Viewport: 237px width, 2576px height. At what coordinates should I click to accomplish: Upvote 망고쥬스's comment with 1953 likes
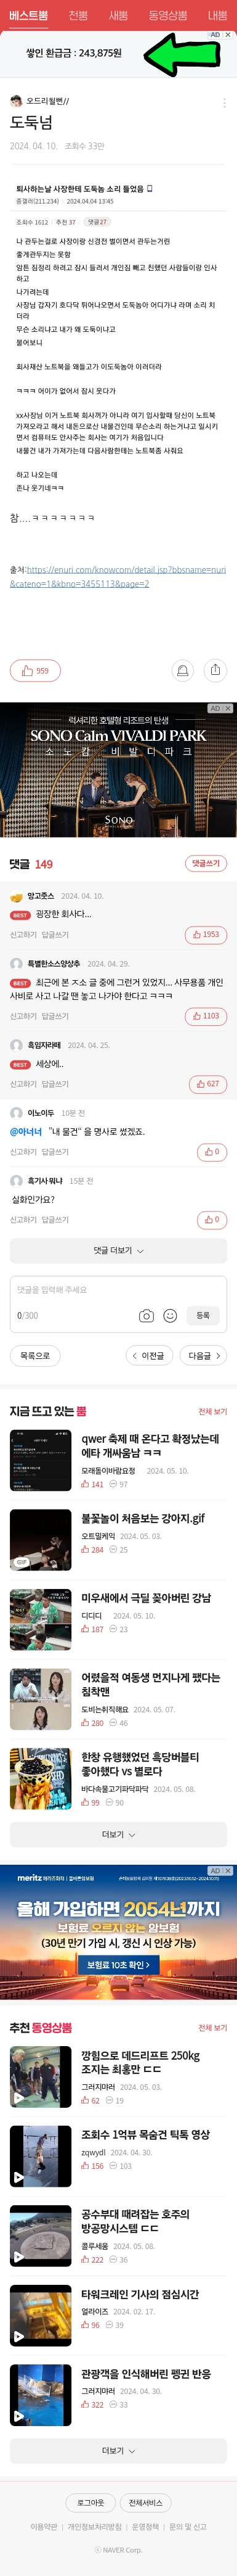tap(205, 934)
